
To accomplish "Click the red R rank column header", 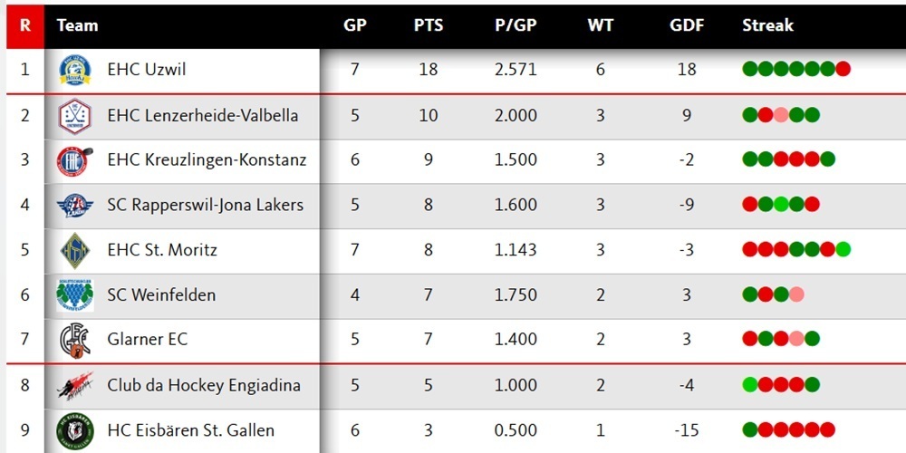I will [24, 25].
